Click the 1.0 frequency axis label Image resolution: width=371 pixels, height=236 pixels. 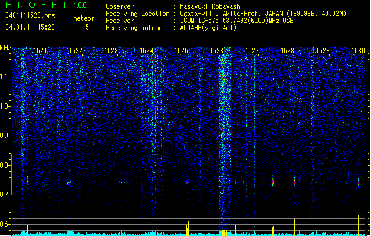(x=5, y=106)
